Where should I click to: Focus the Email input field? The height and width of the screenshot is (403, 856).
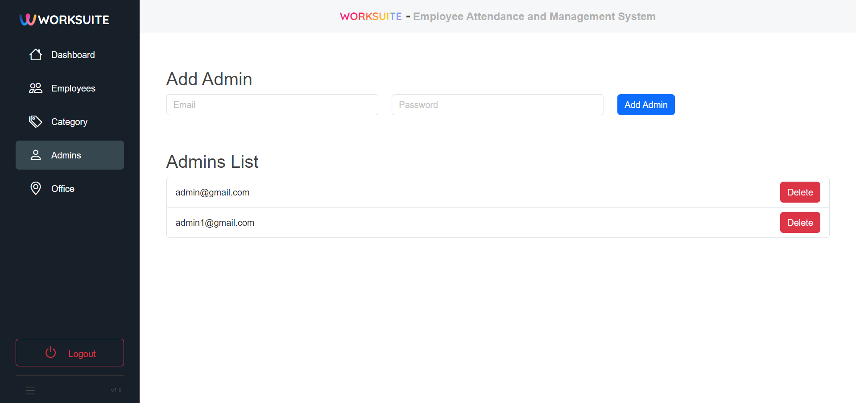click(272, 105)
